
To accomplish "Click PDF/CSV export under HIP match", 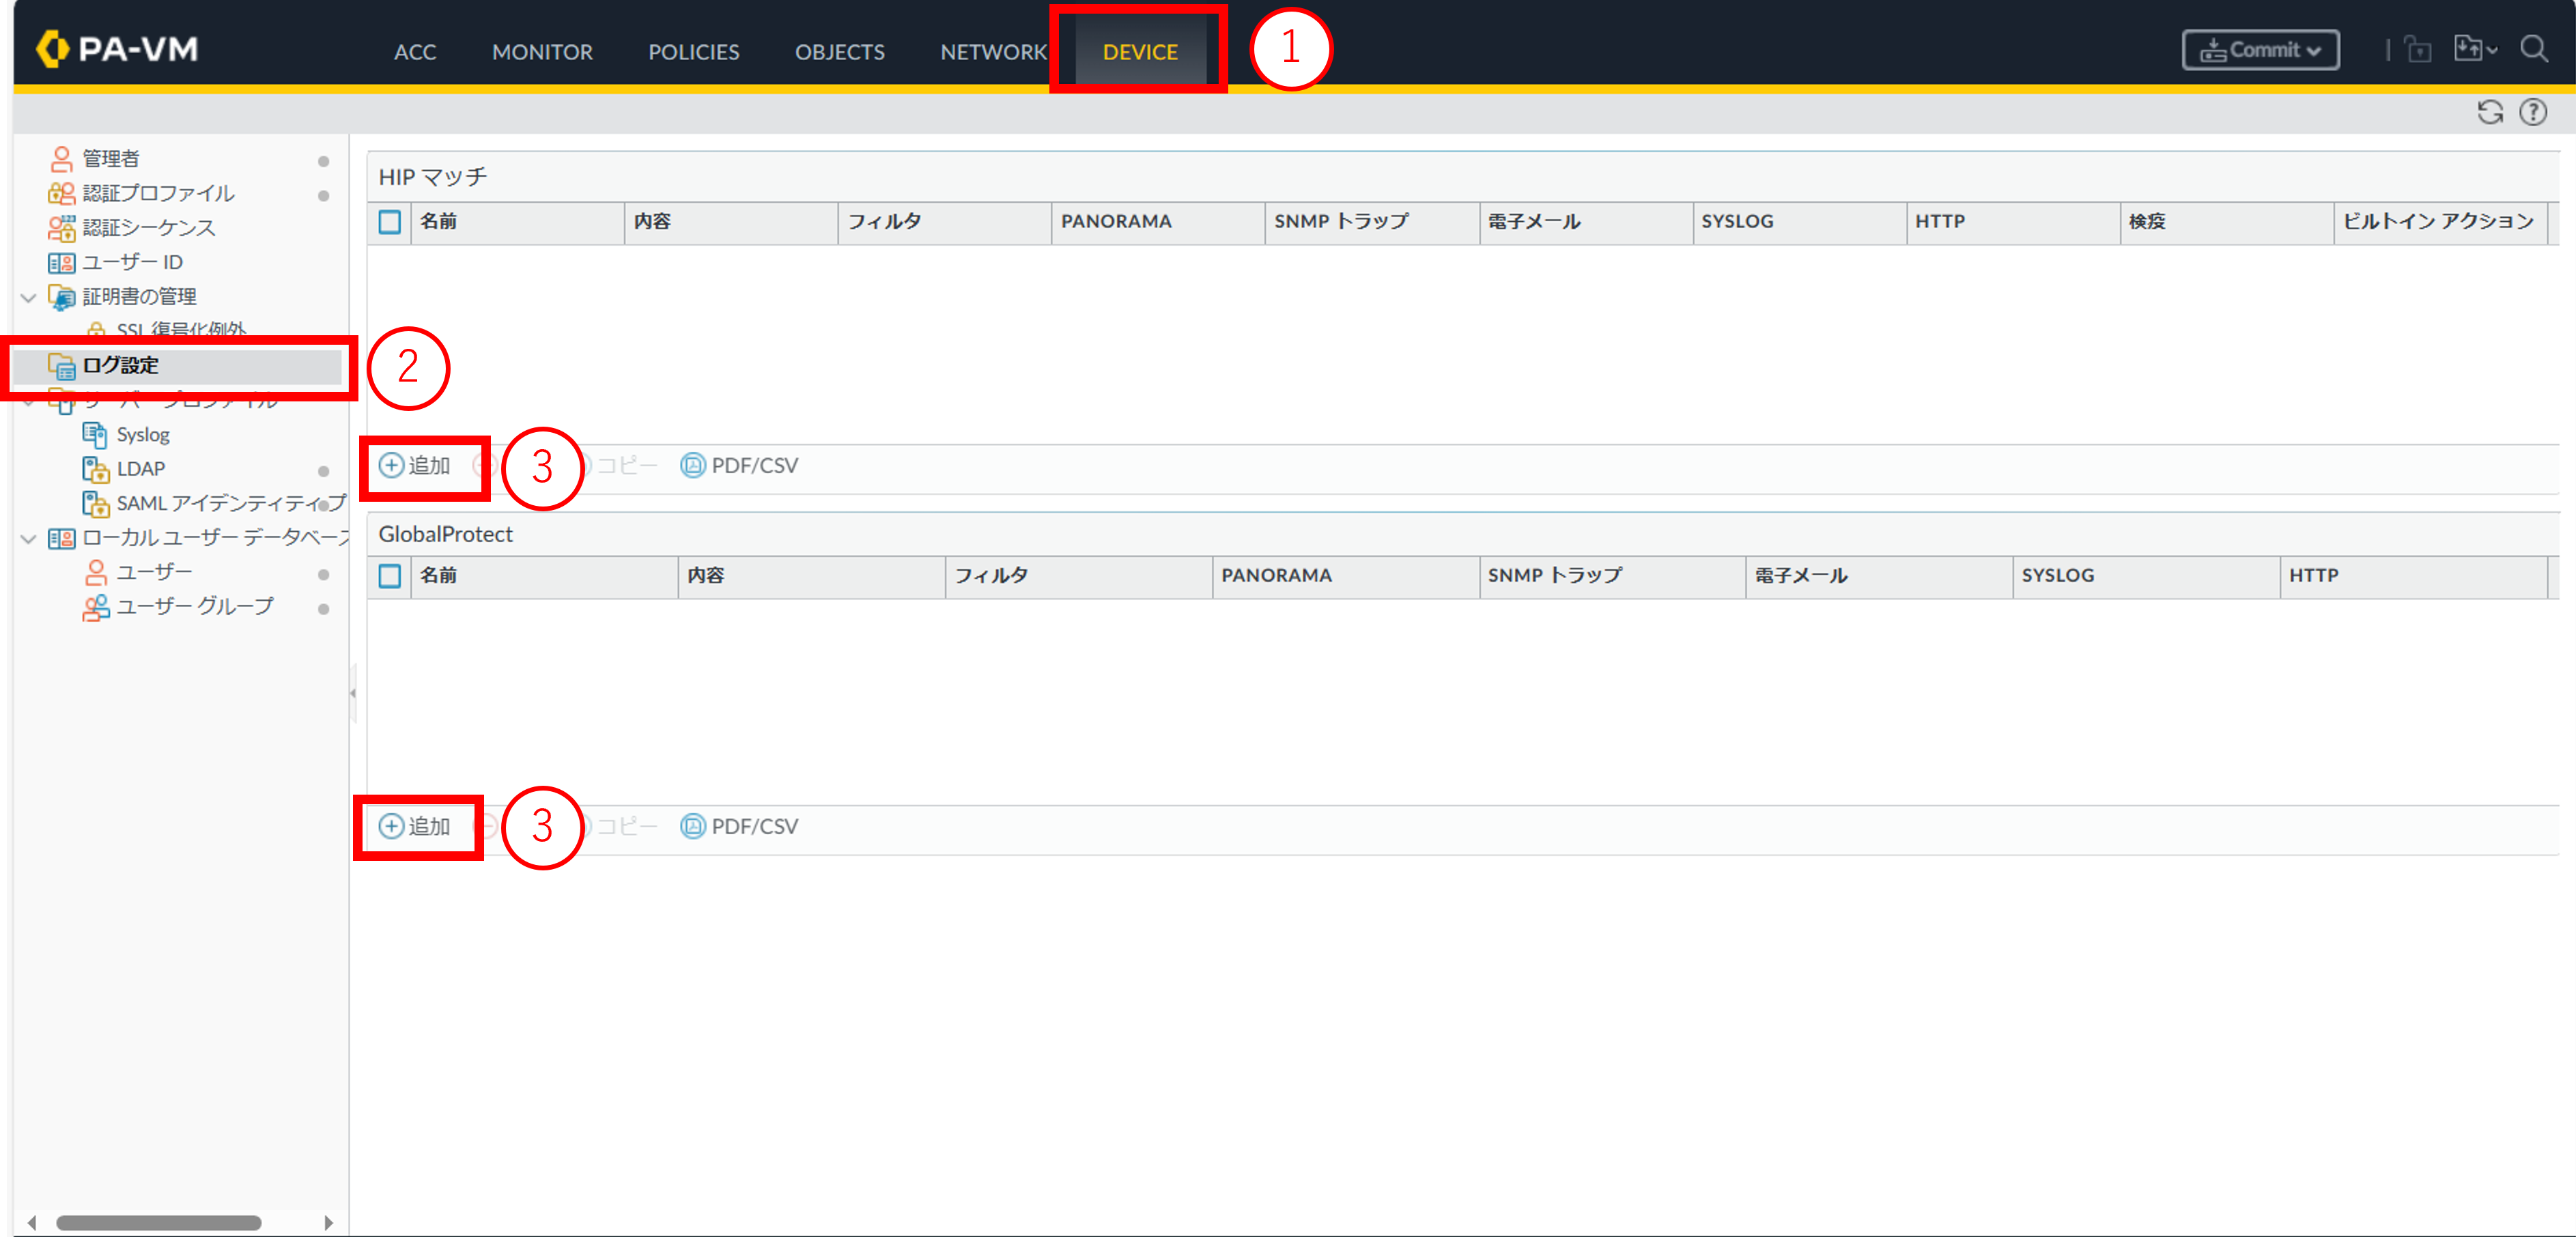I will (x=739, y=465).
